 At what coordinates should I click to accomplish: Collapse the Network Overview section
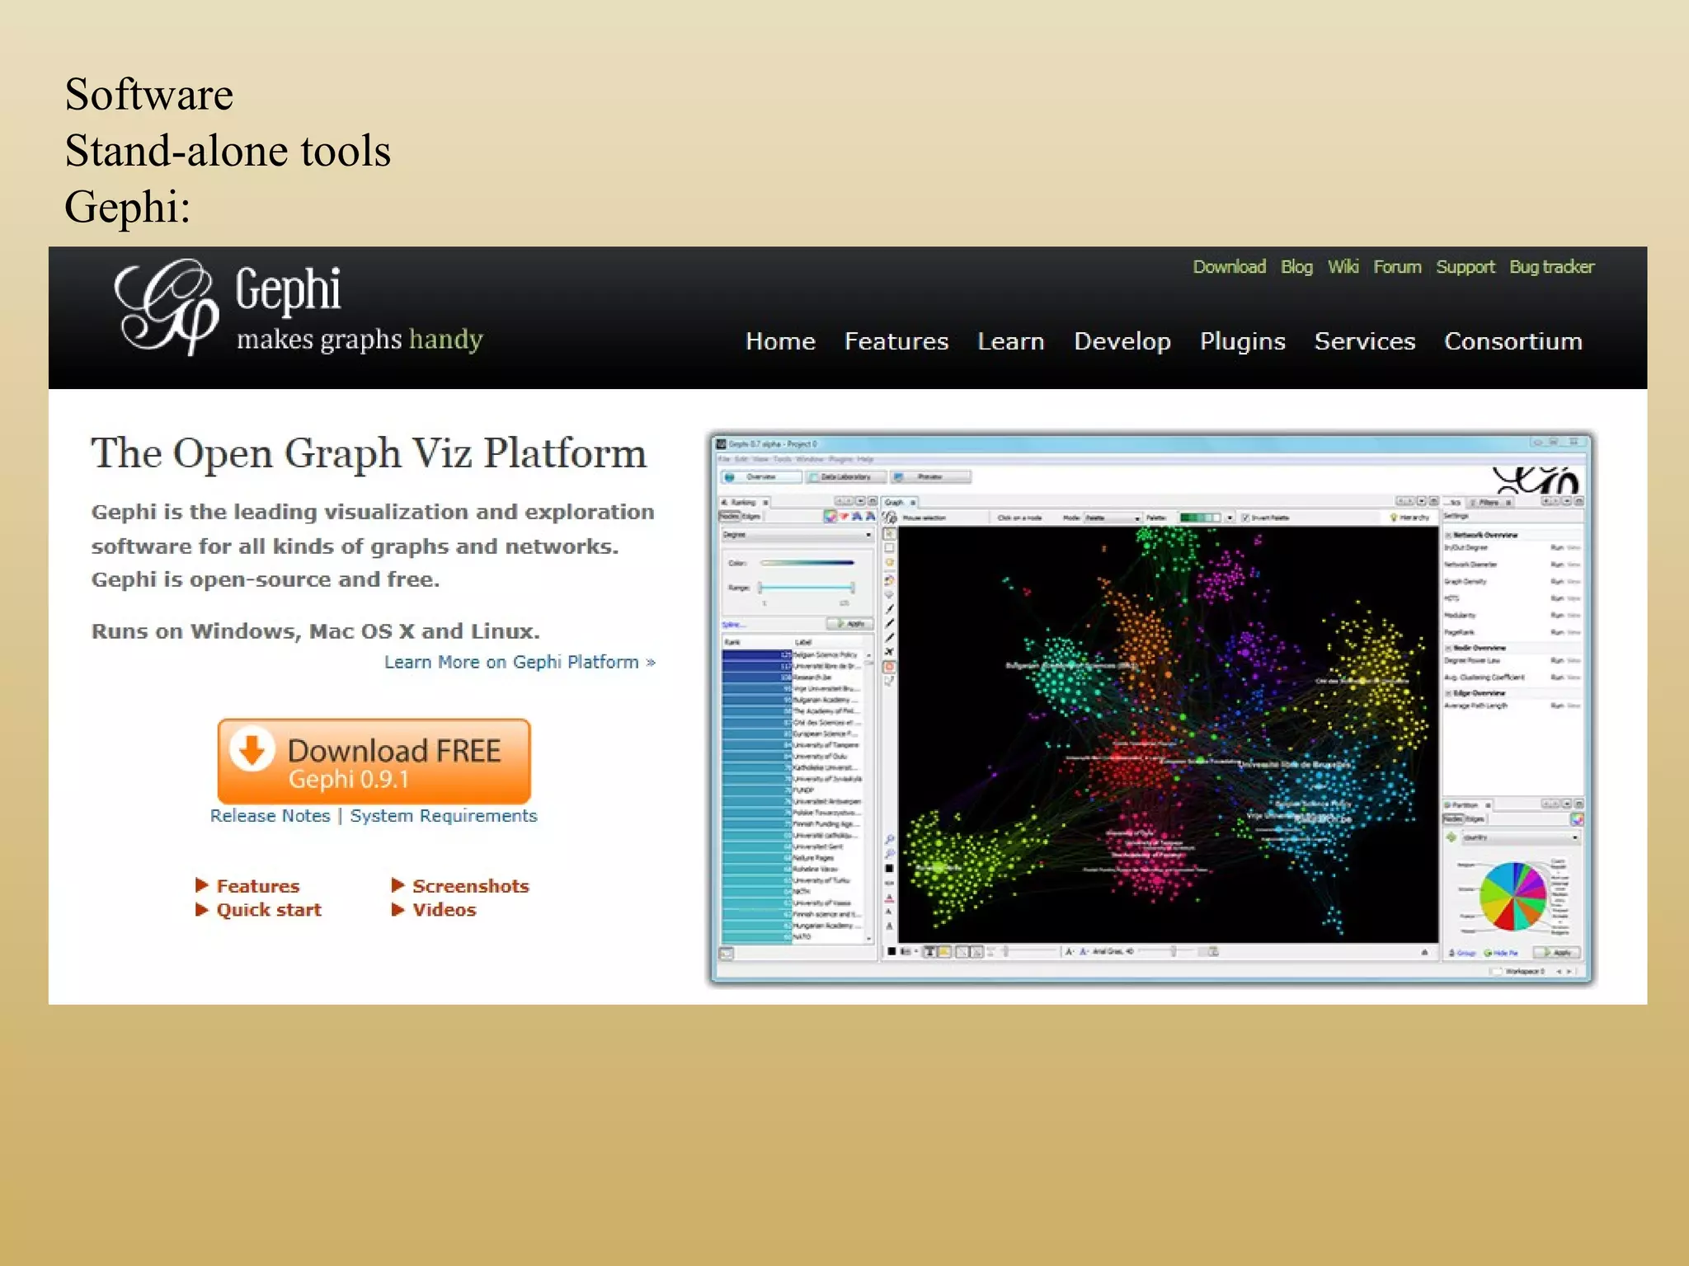1448,535
